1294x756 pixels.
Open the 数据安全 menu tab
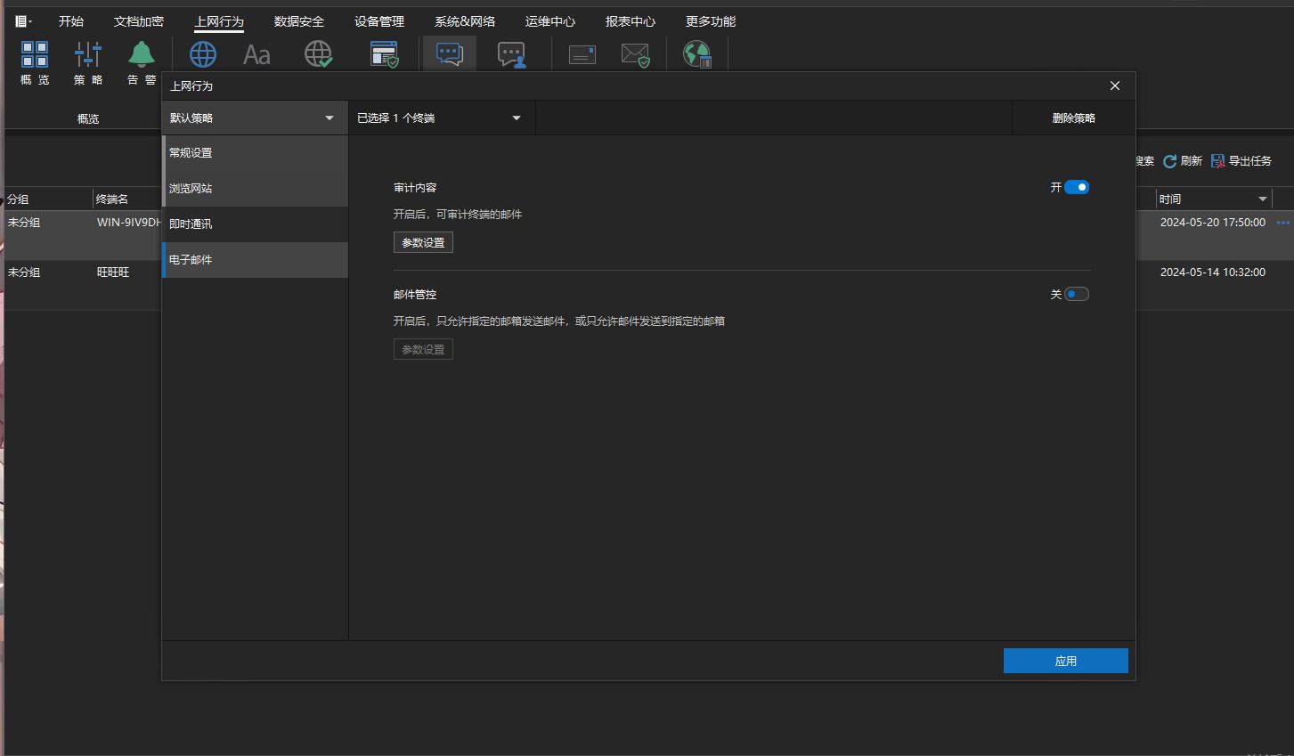(299, 21)
